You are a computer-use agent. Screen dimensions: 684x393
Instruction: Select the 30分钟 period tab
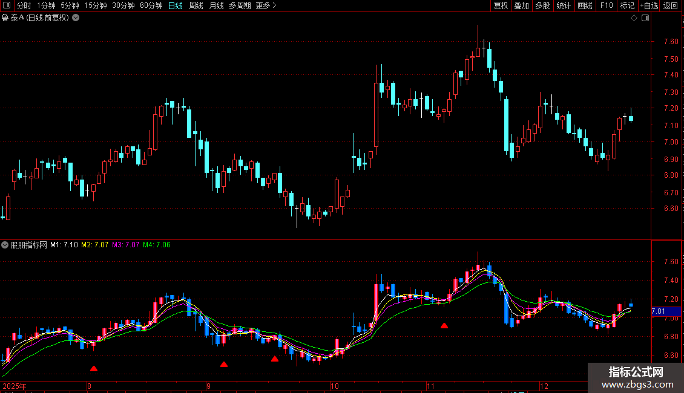[123, 5]
